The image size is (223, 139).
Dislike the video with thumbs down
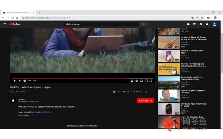126,92
